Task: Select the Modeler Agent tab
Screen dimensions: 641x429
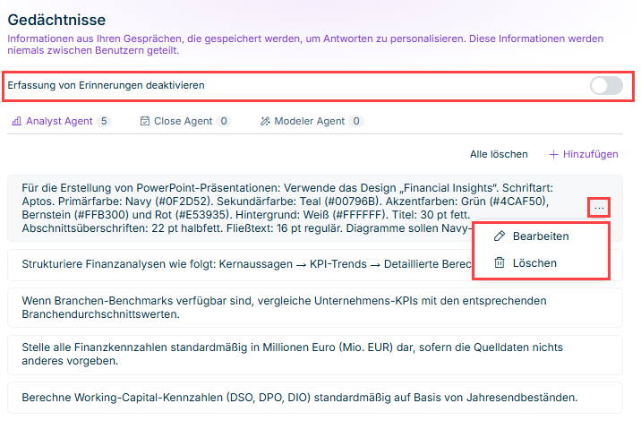Action: (312, 121)
